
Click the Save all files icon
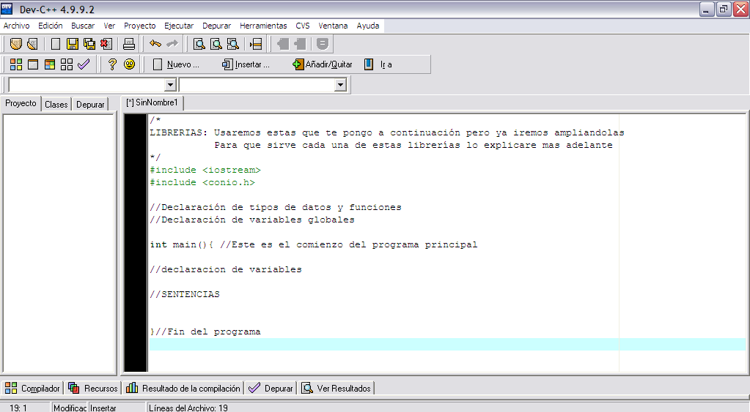[89, 44]
